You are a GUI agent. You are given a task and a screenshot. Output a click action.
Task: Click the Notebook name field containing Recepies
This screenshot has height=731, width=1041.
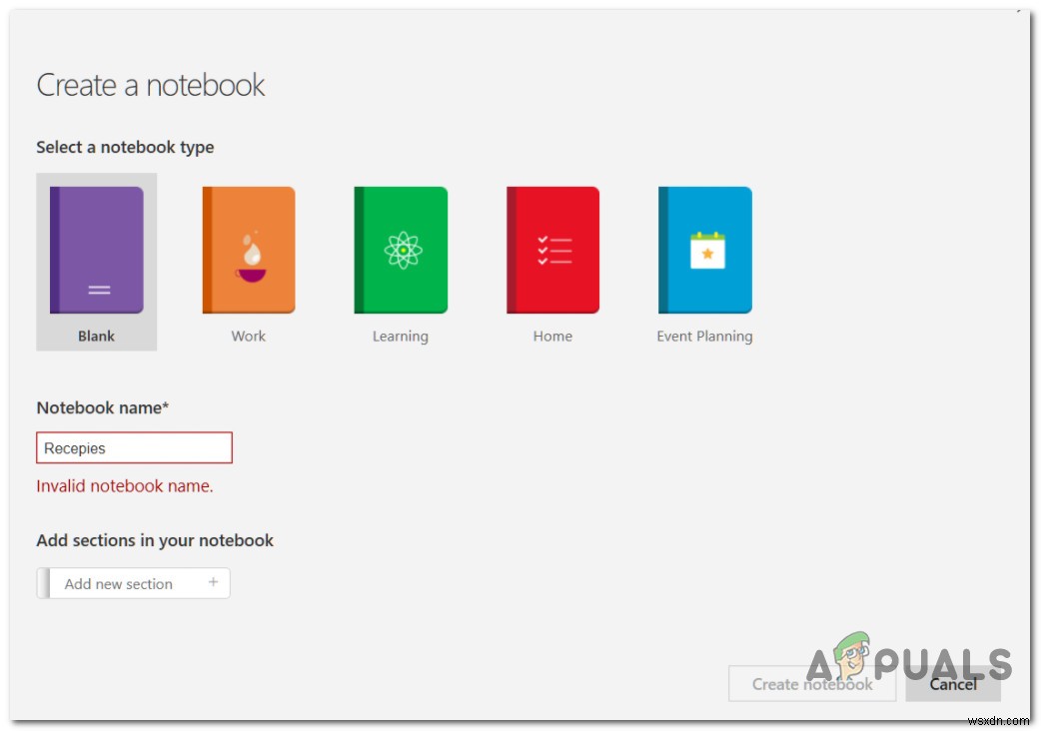[134, 447]
